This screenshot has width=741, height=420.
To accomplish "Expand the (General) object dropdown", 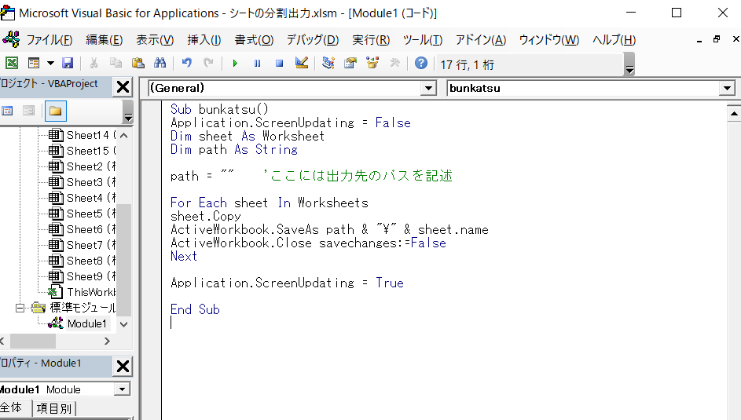I will [428, 88].
